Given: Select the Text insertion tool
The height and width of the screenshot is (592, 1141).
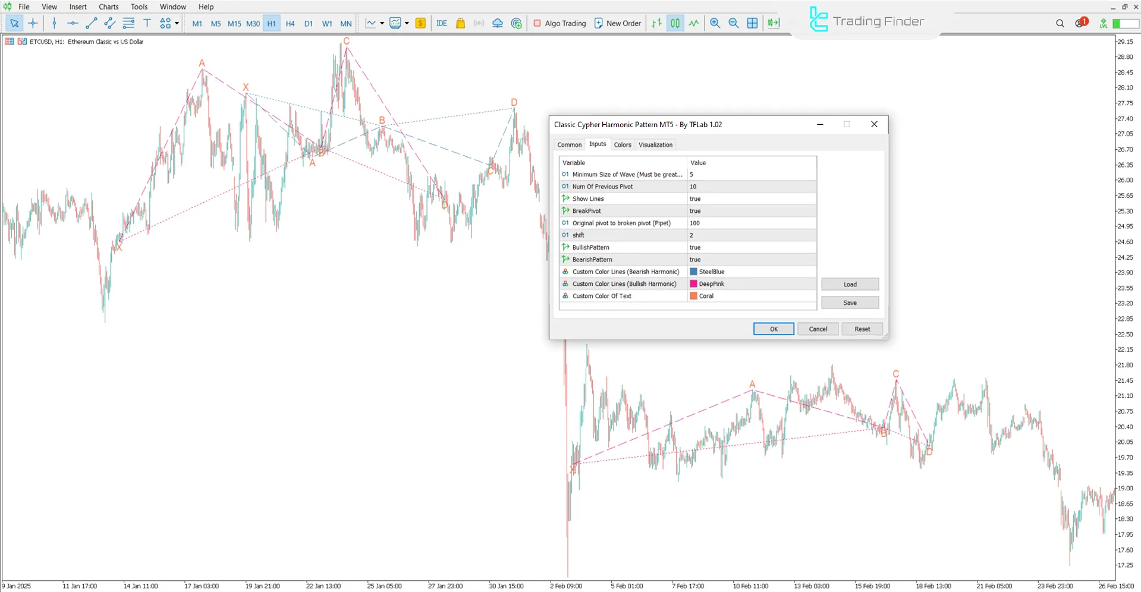Looking at the screenshot, I should click(147, 23).
